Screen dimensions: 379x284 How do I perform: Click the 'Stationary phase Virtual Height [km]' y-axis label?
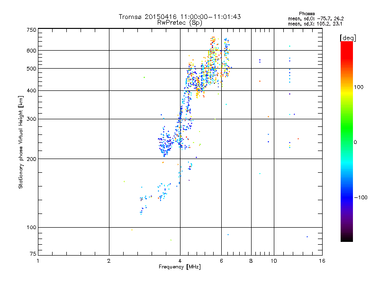pyautogui.click(x=21, y=142)
